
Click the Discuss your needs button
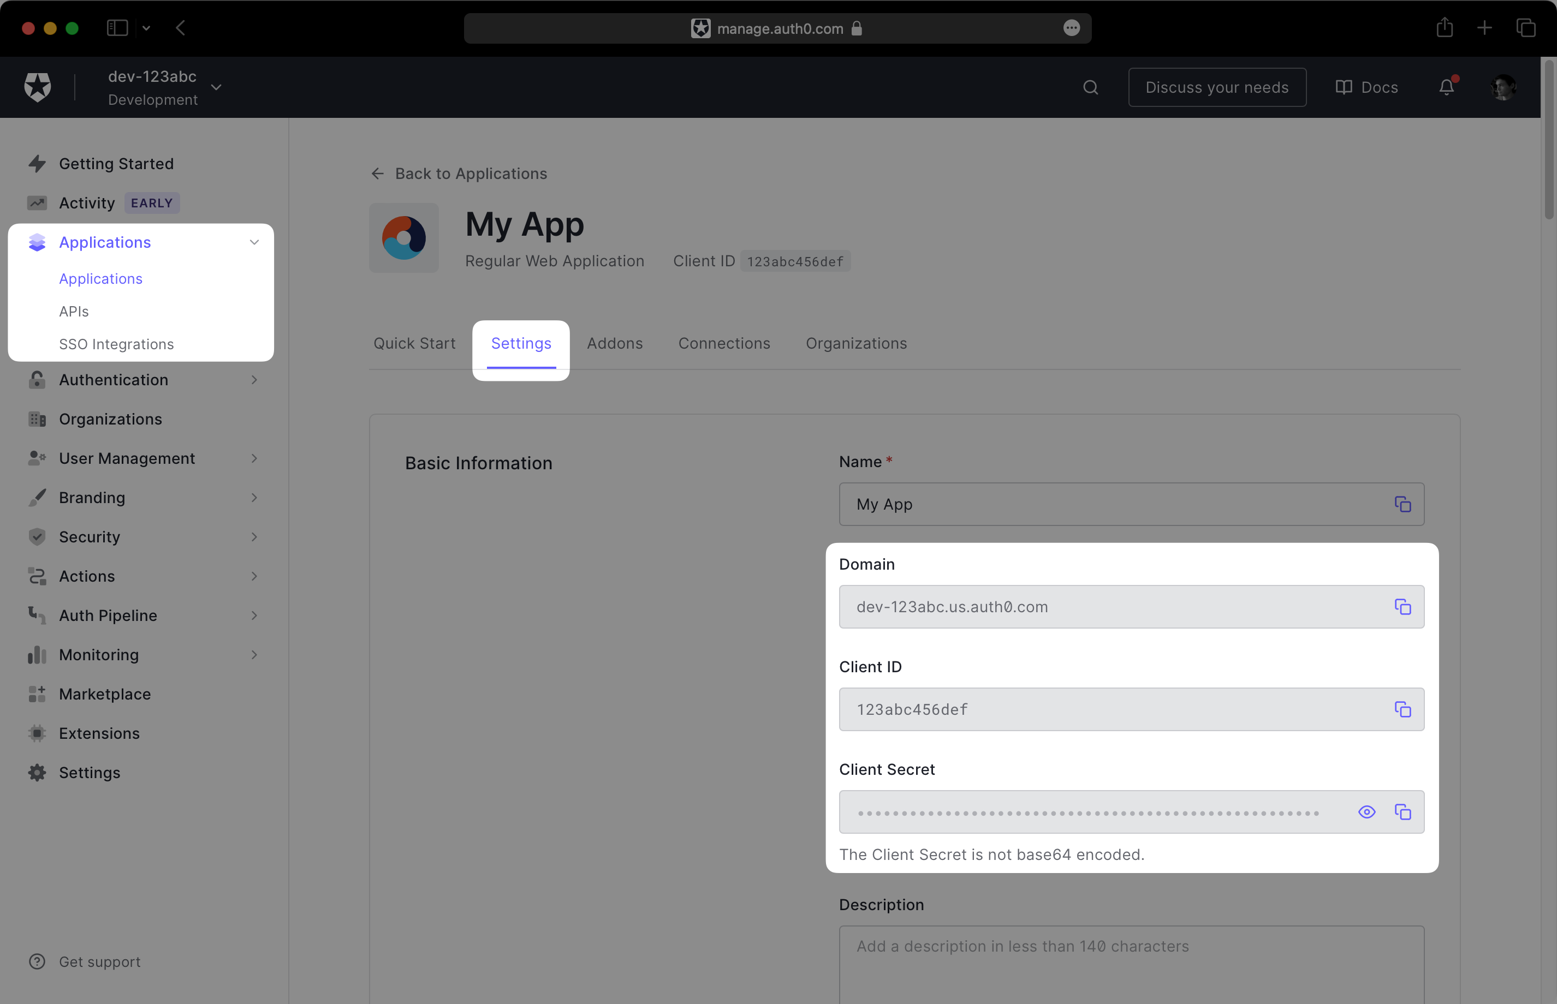click(x=1217, y=87)
